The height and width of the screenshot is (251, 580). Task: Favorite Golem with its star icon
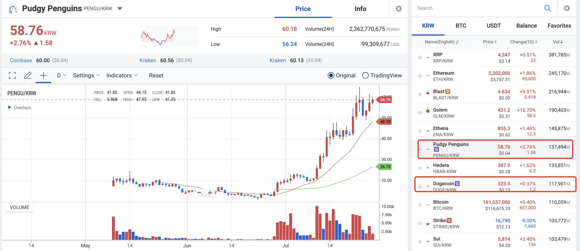point(420,113)
